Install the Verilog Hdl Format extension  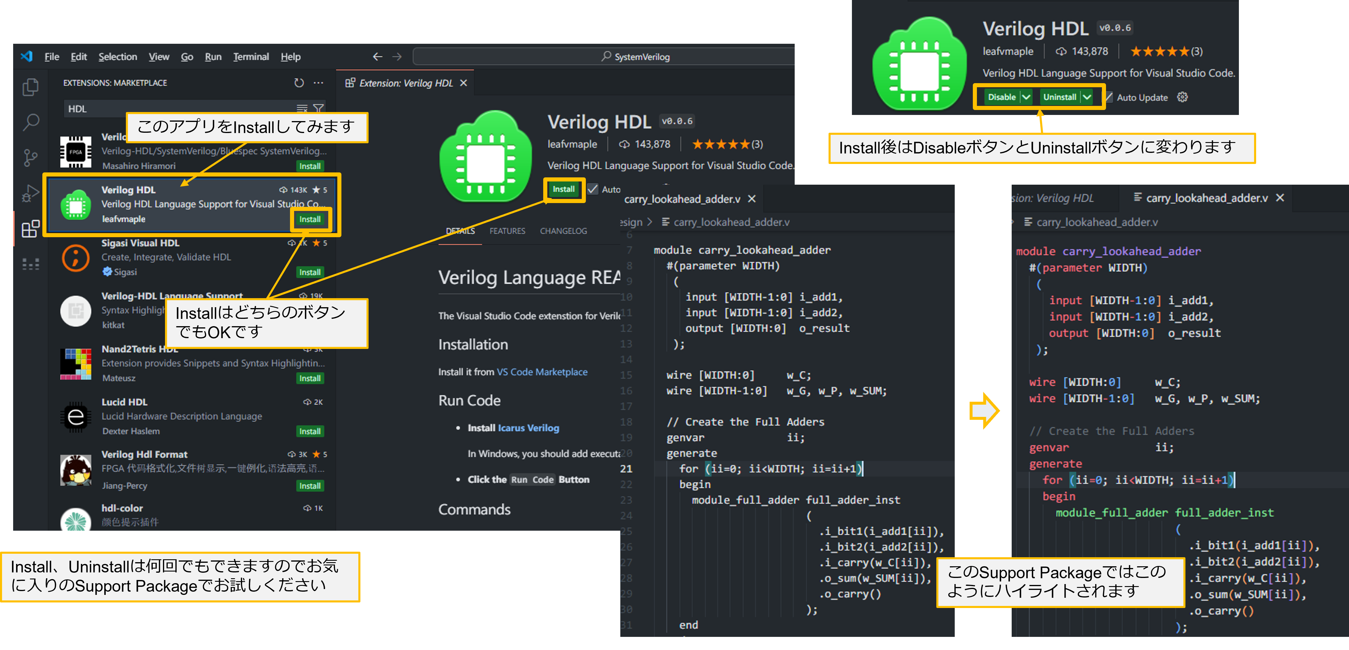pyautogui.click(x=310, y=486)
